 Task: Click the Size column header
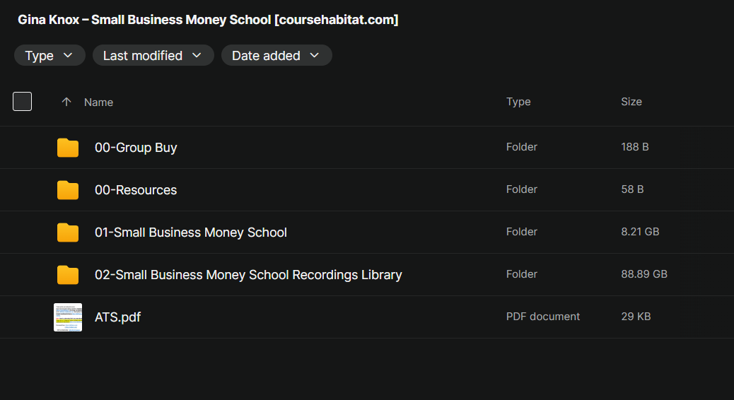click(631, 102)
